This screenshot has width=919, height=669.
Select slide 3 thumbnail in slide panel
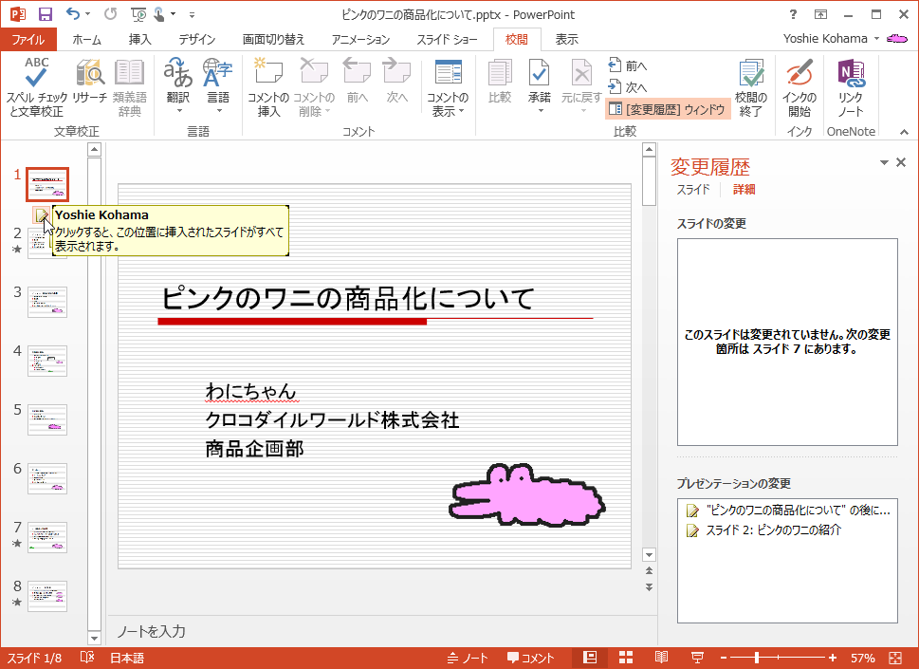coord(47,302)
